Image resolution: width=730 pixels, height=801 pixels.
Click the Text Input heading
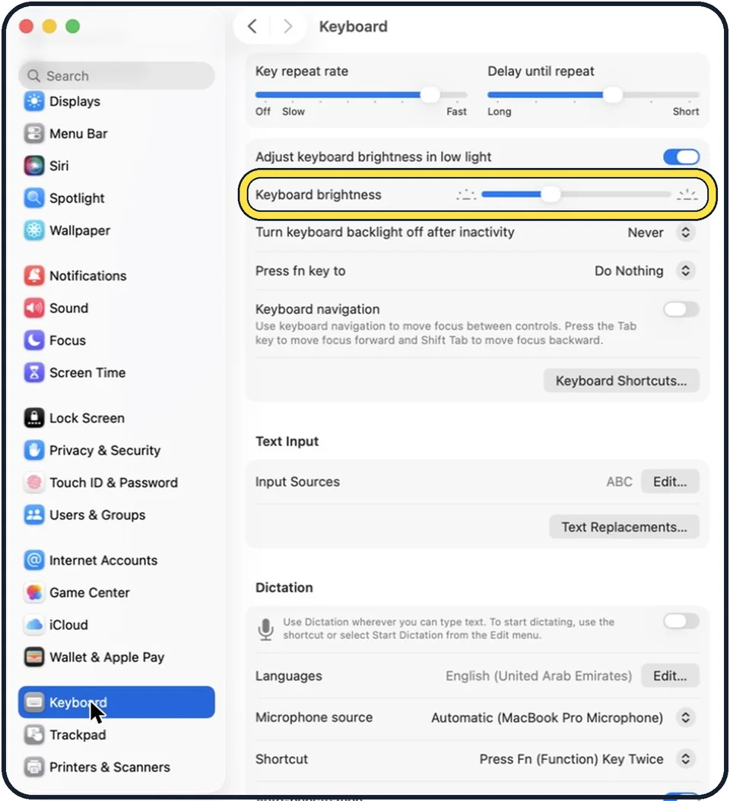[287, 442]
